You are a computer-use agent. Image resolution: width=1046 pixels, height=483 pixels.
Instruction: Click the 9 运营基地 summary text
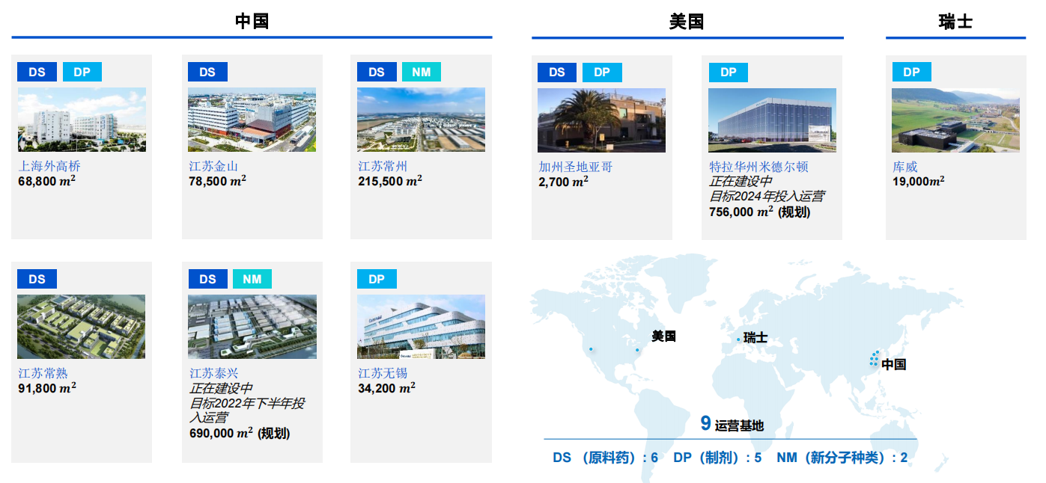(732, 425)
